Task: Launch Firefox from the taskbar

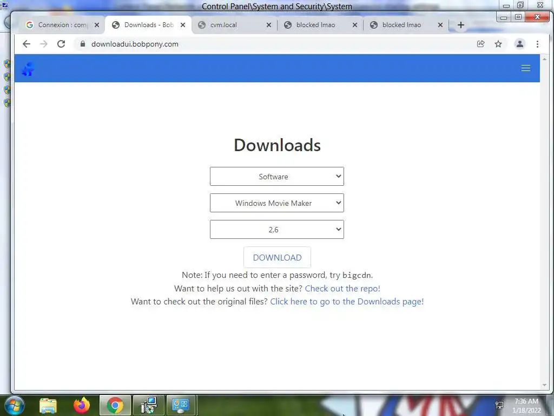Action: 82,405
